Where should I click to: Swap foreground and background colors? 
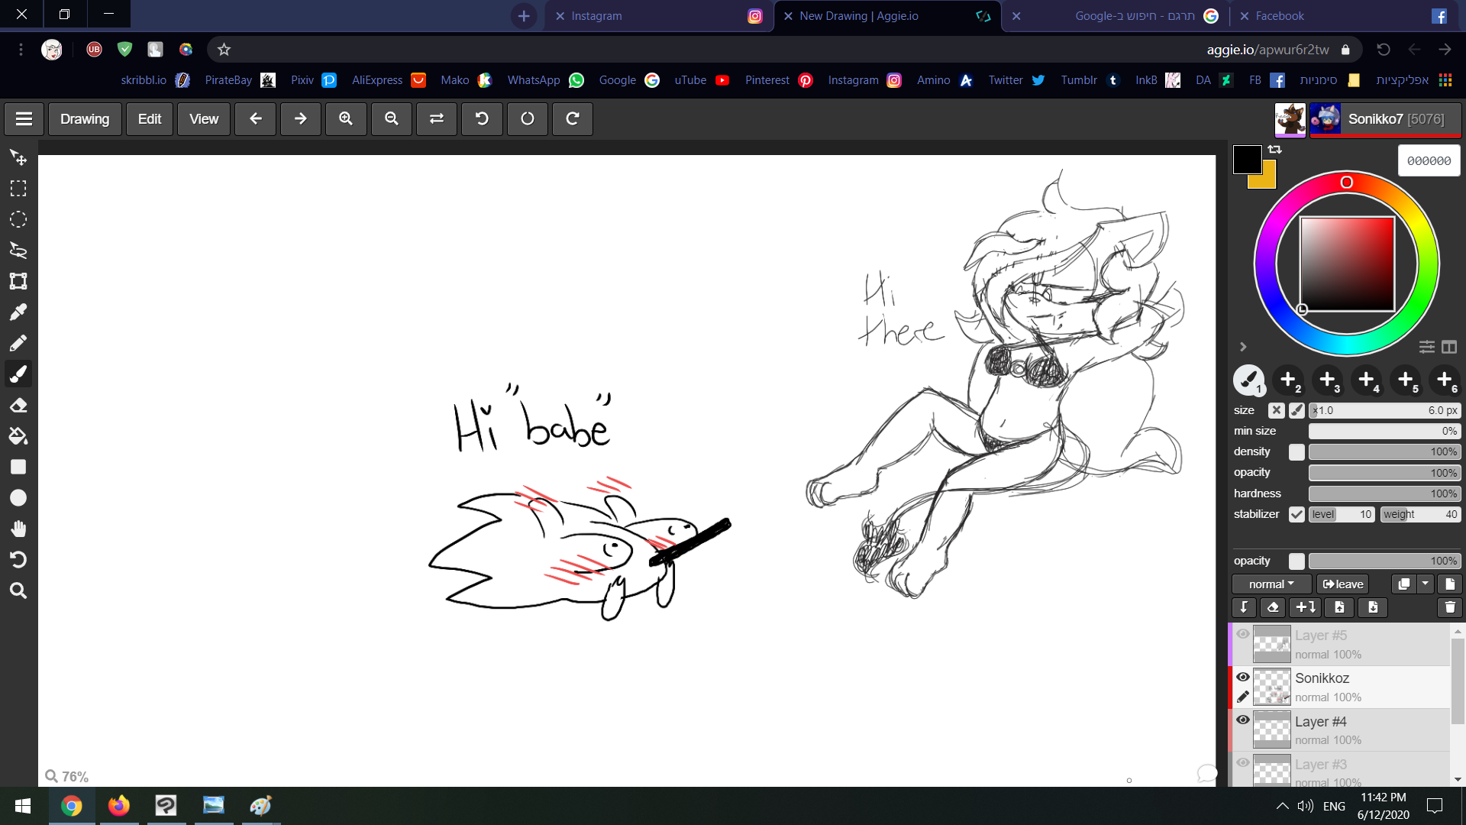pyautogui.click(x=1275, y=150)
